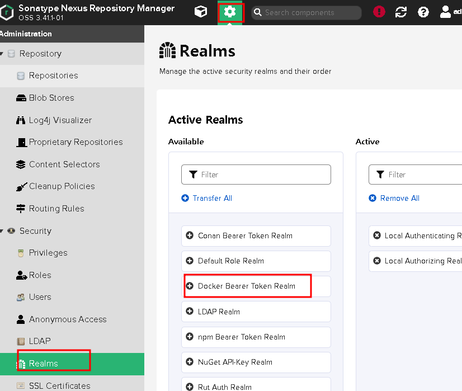462x391 pixels.
Task: Open Proprietary Repositories
Action: [x=72, y=142]
